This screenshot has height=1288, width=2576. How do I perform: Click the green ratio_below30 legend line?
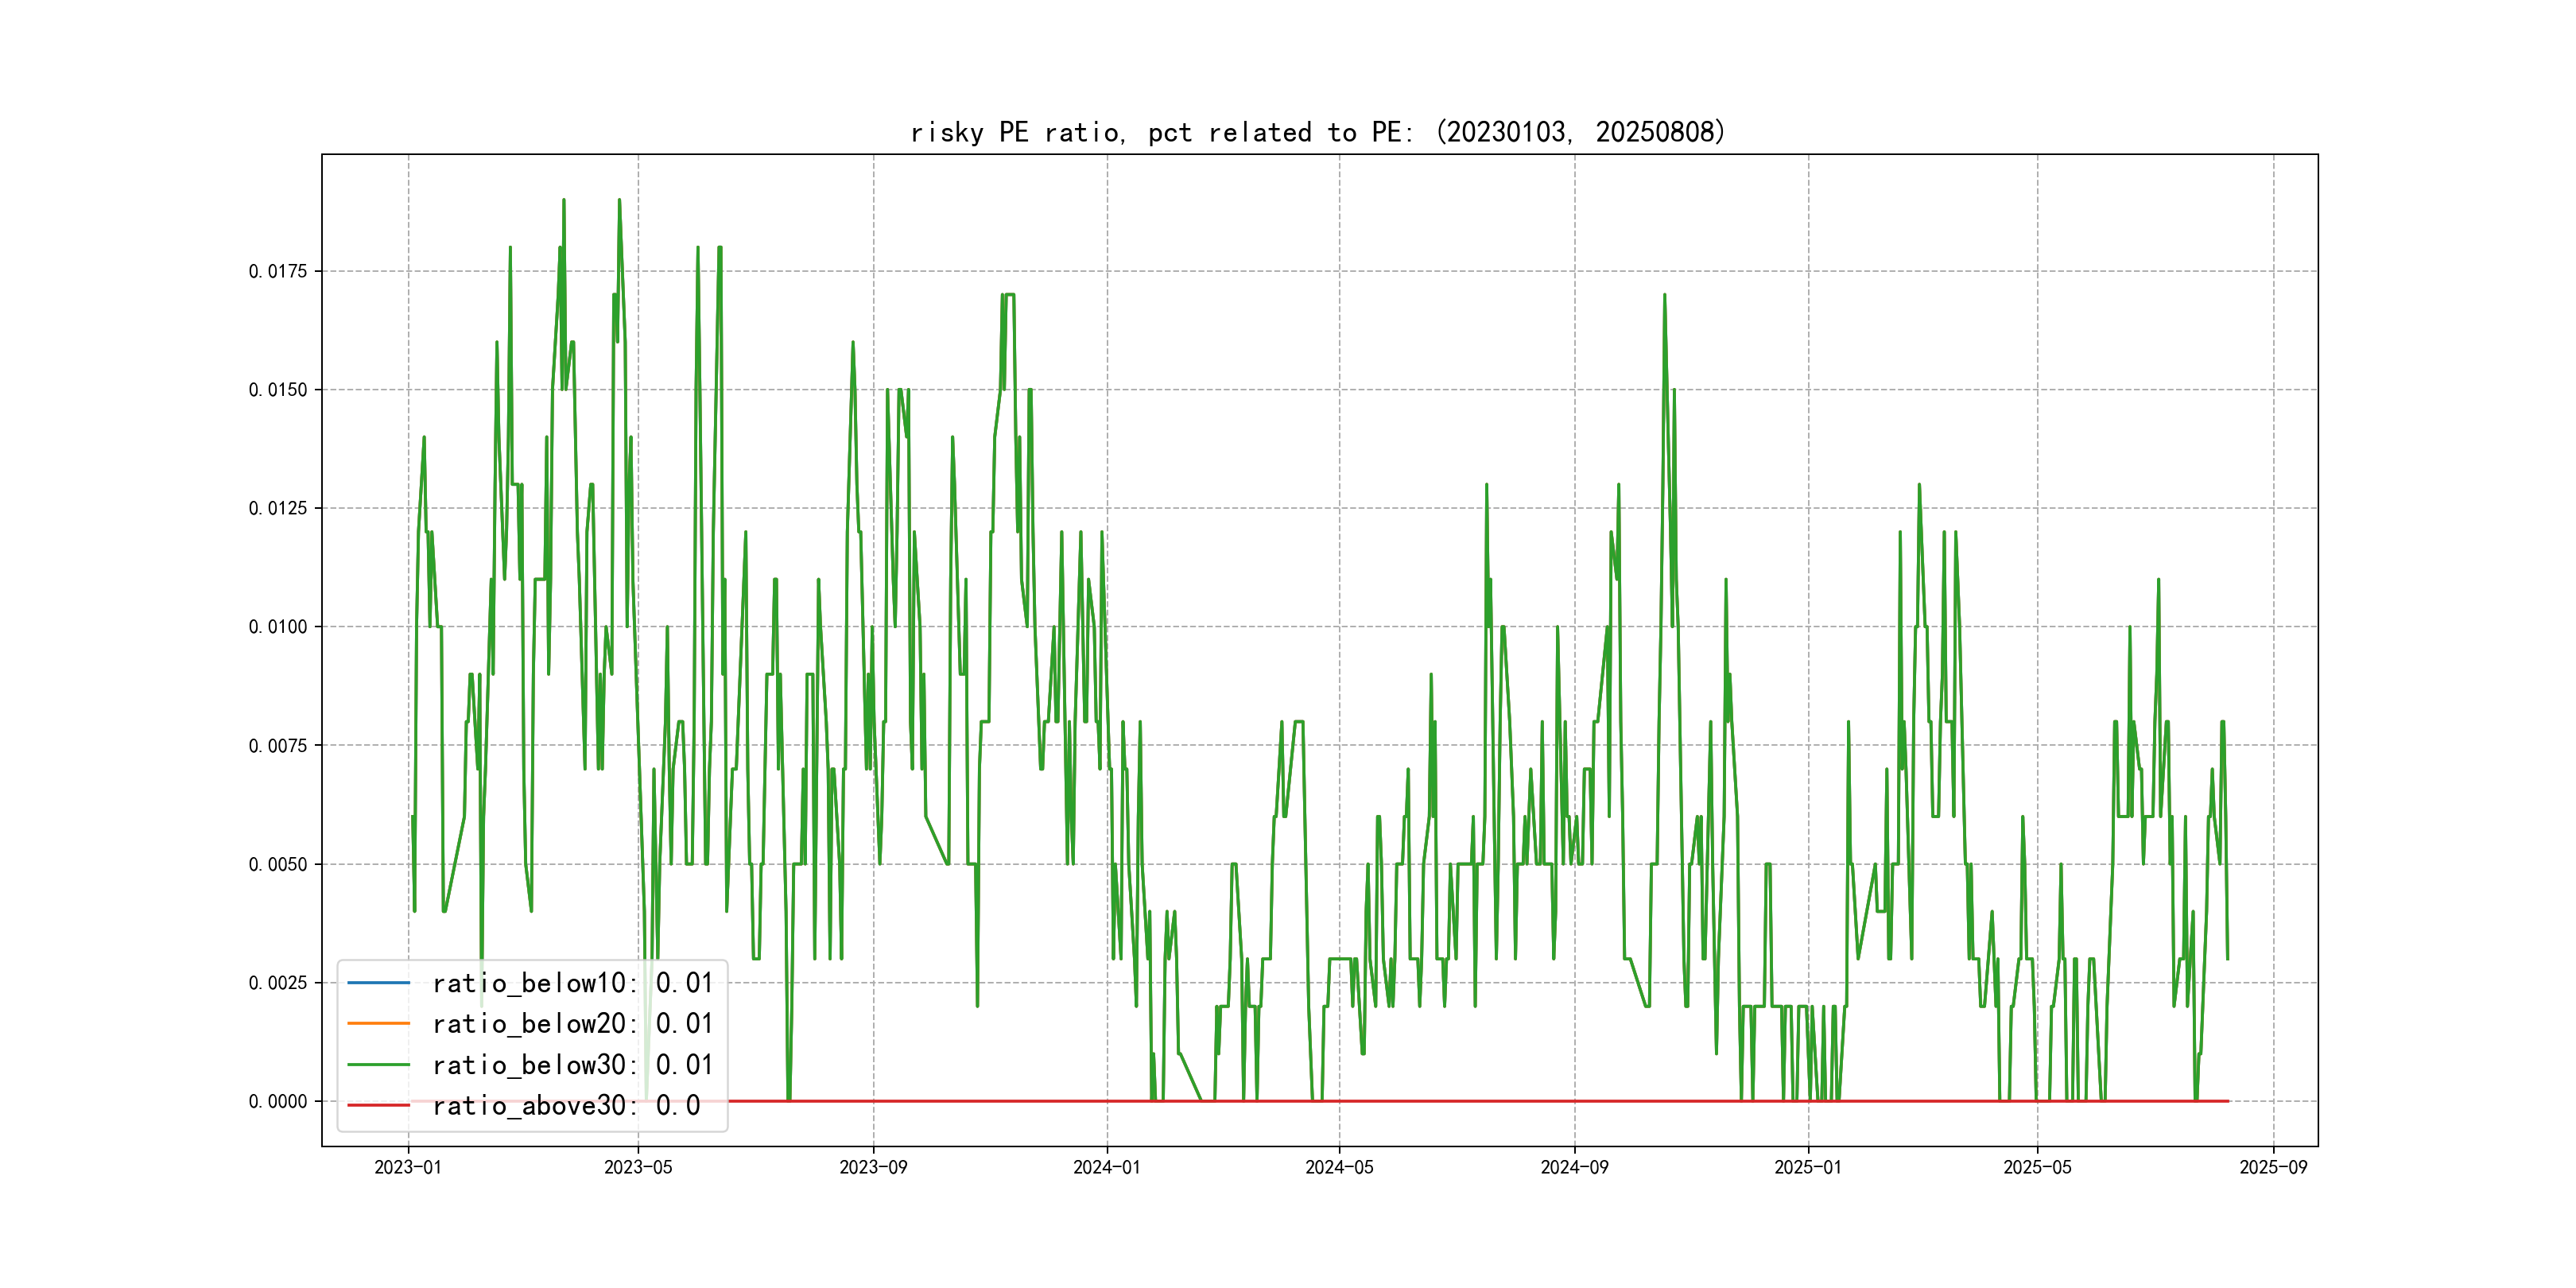(x=378, y=1065)
